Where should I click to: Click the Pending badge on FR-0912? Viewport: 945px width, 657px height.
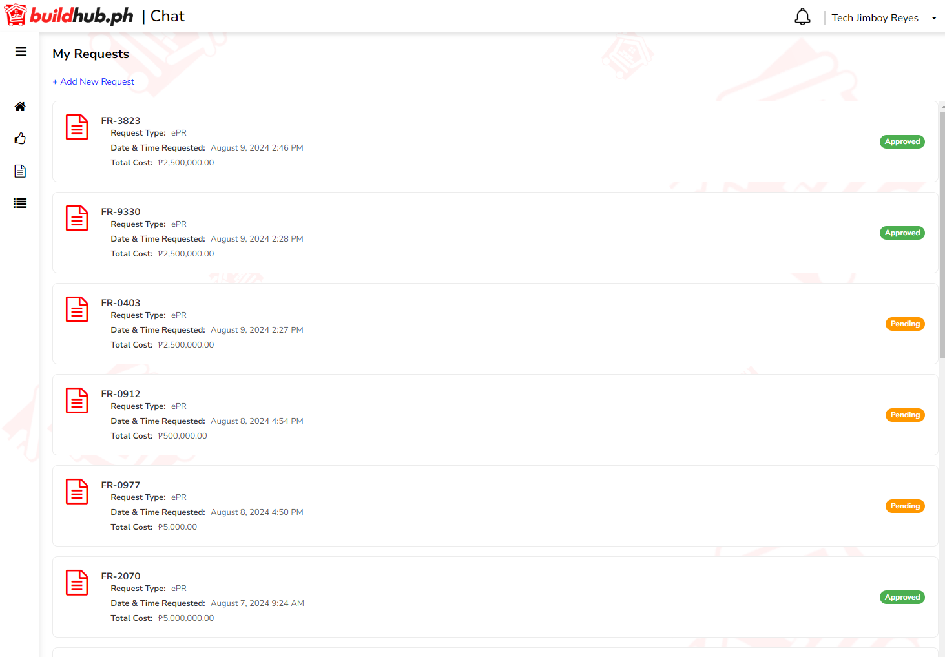coord(904,415)
